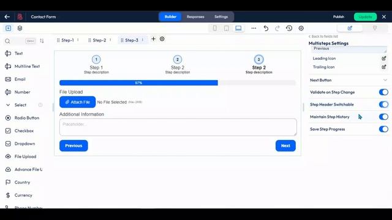Close the form builder

coord(384,16)
